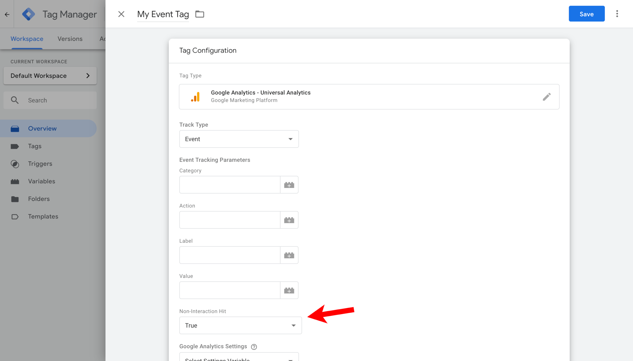This screenshot has height=361, width=633.
Task: Open the Triggers section
Action: click(x=40, y=163)
